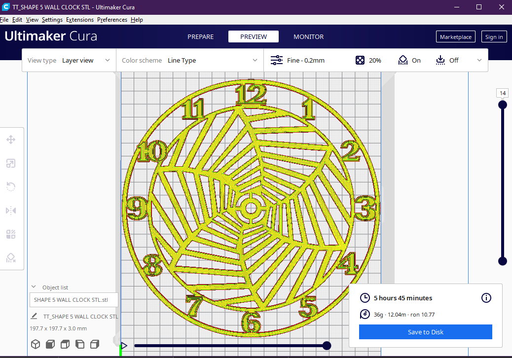512x358 pixels.
Task: Click the clock icon beside print time
Action: tap(365, 298)
